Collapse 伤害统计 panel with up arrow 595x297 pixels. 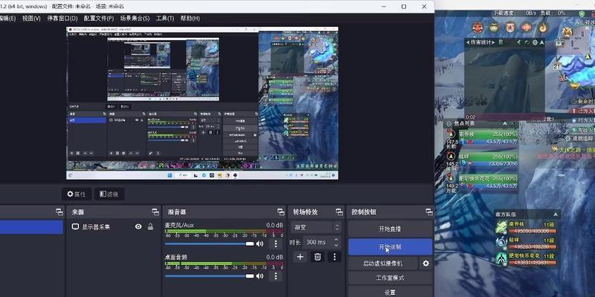pyautogui.click(x=542, y=42)
